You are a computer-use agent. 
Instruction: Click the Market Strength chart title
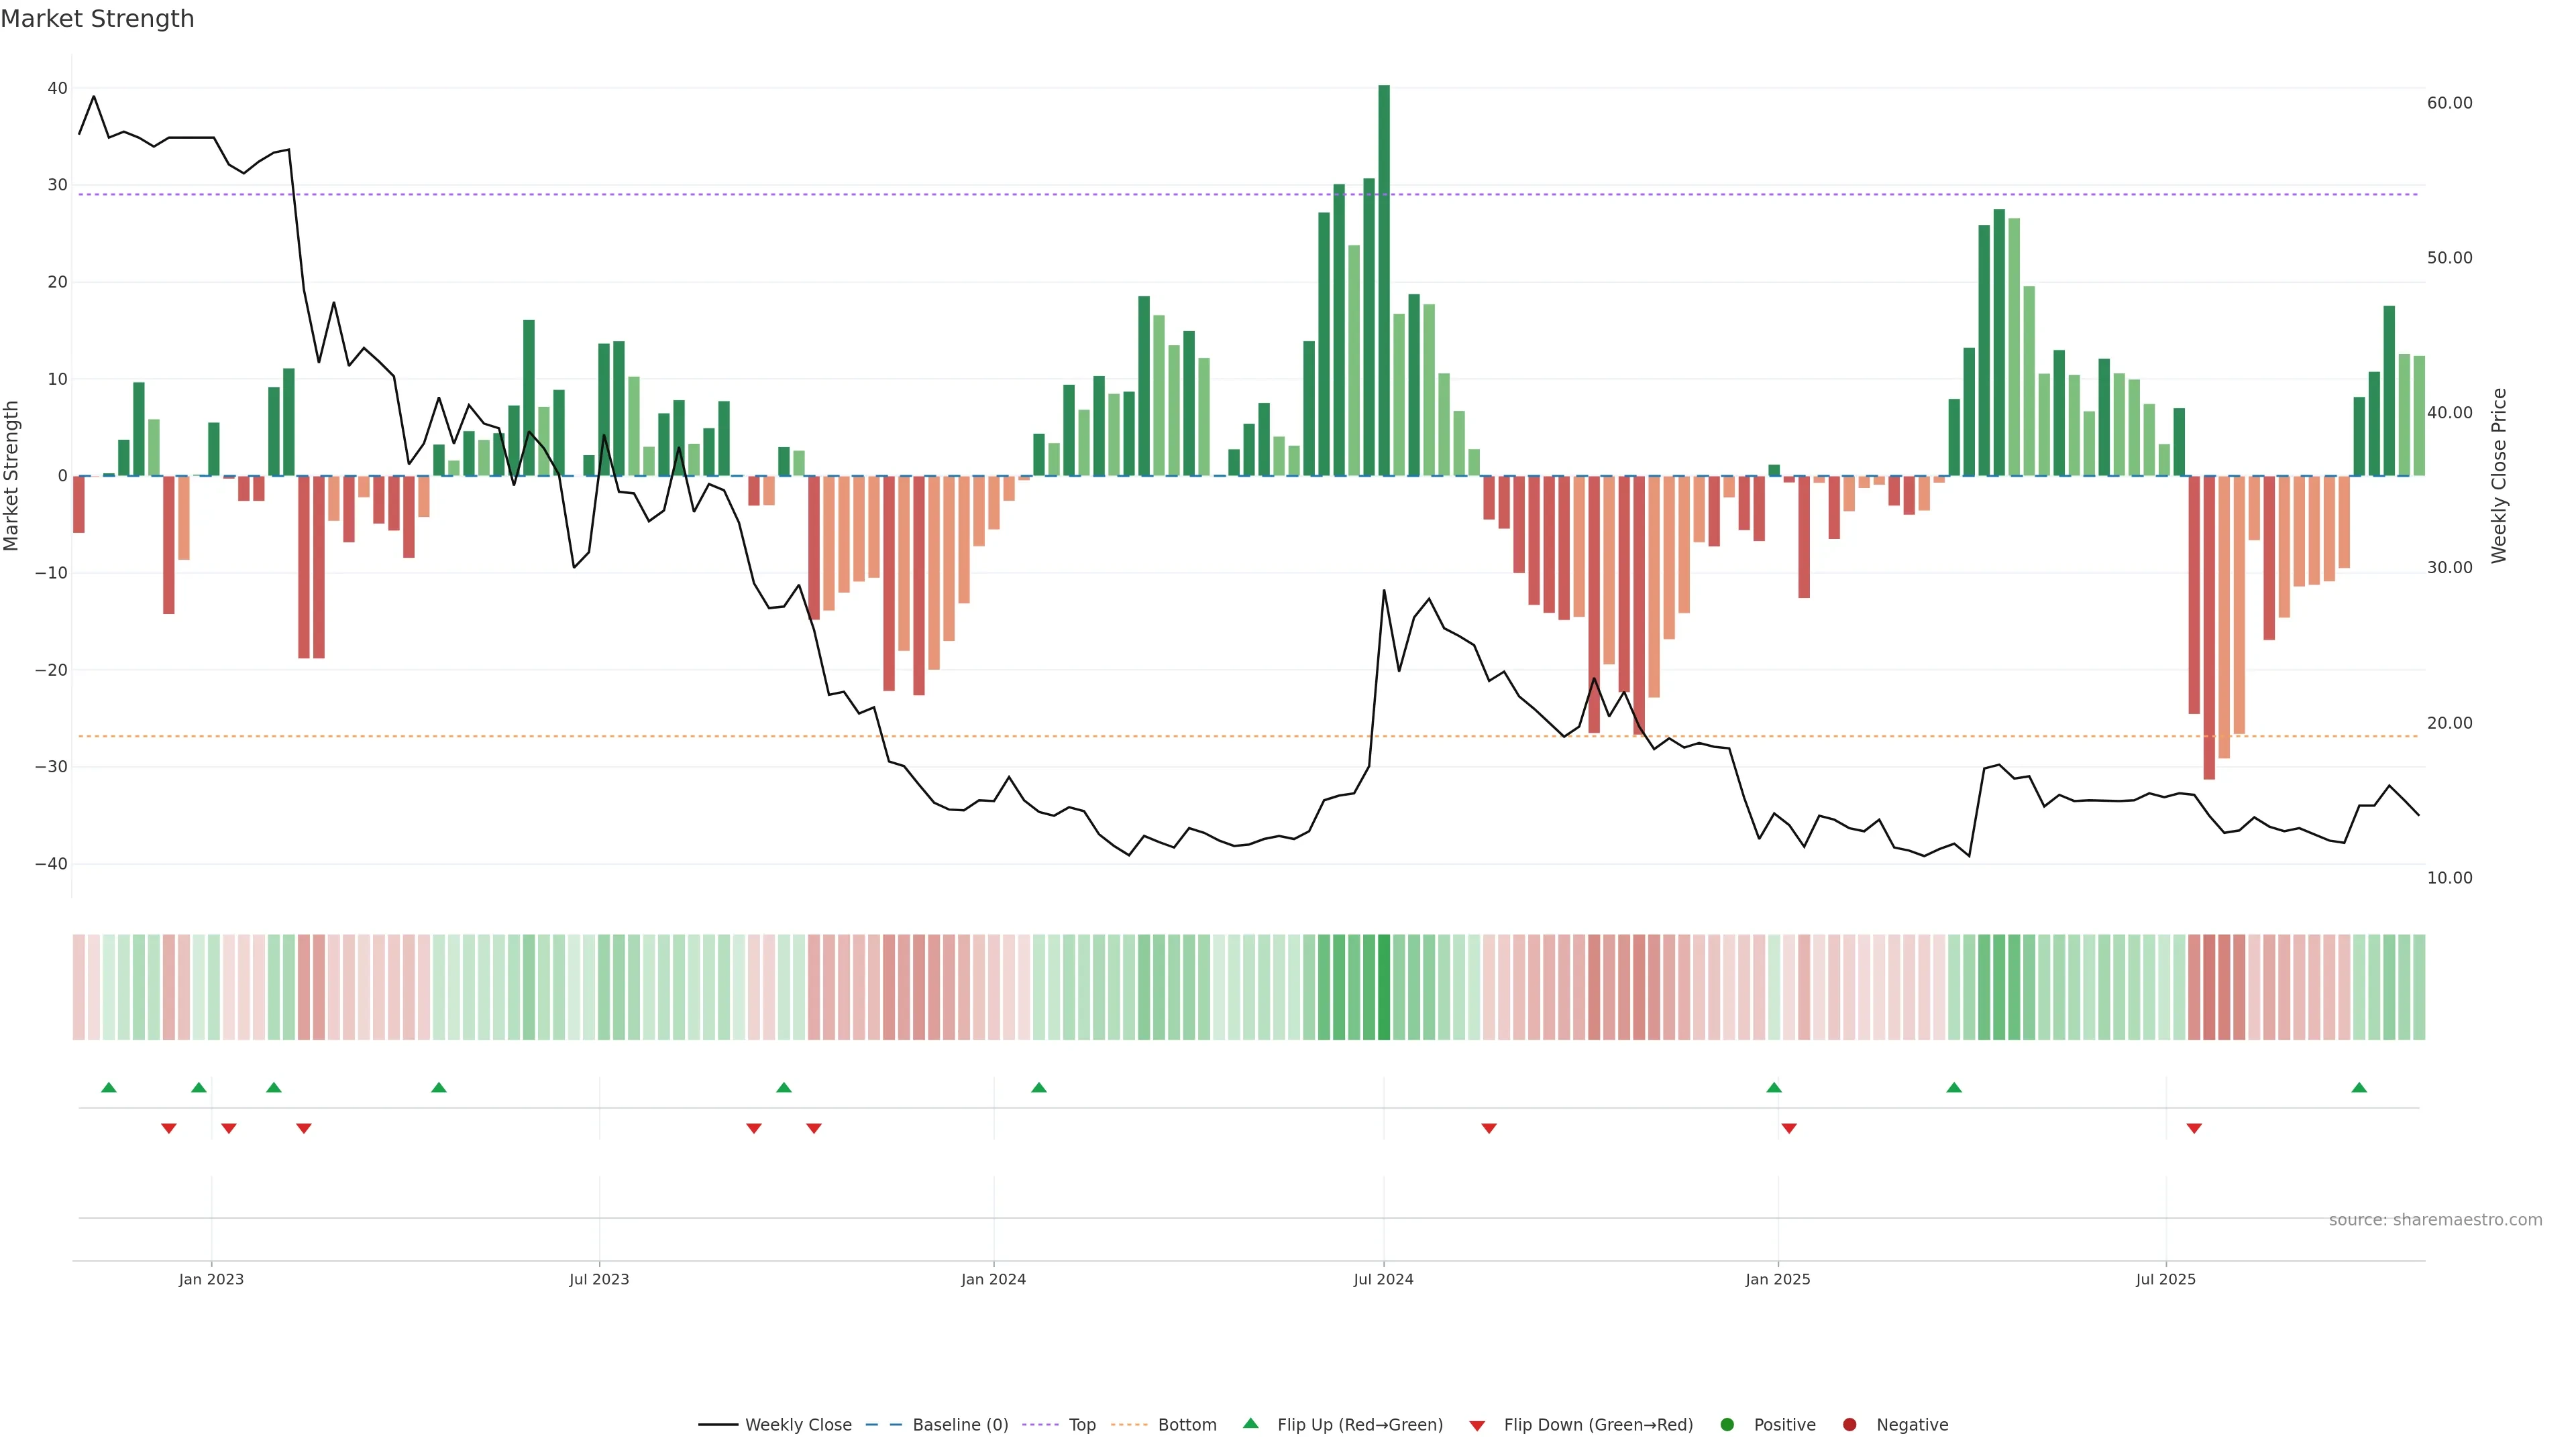tap(97, 19)
